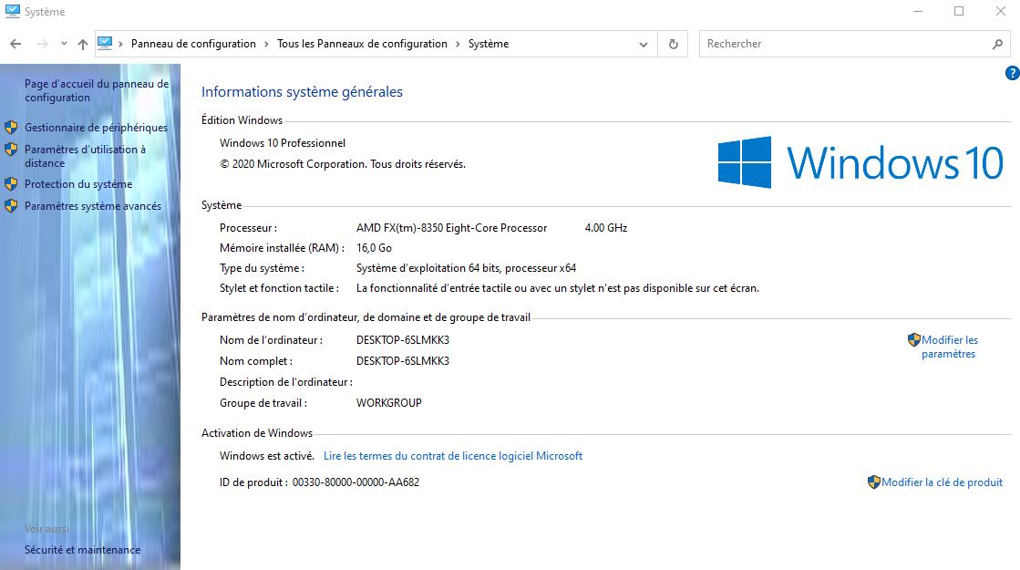Open Paramètres système avancés
1020x570 pixels.
coord(93,206)
